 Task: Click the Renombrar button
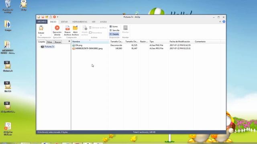[96, 33]
